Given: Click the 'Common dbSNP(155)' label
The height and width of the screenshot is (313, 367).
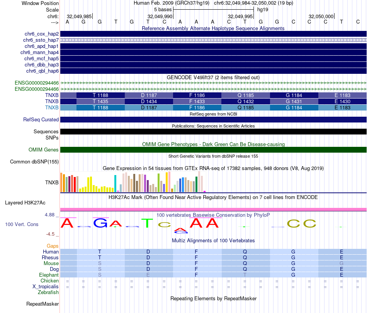Looking at the screenshot, I should pyautogui.click(x=34, y=162).
